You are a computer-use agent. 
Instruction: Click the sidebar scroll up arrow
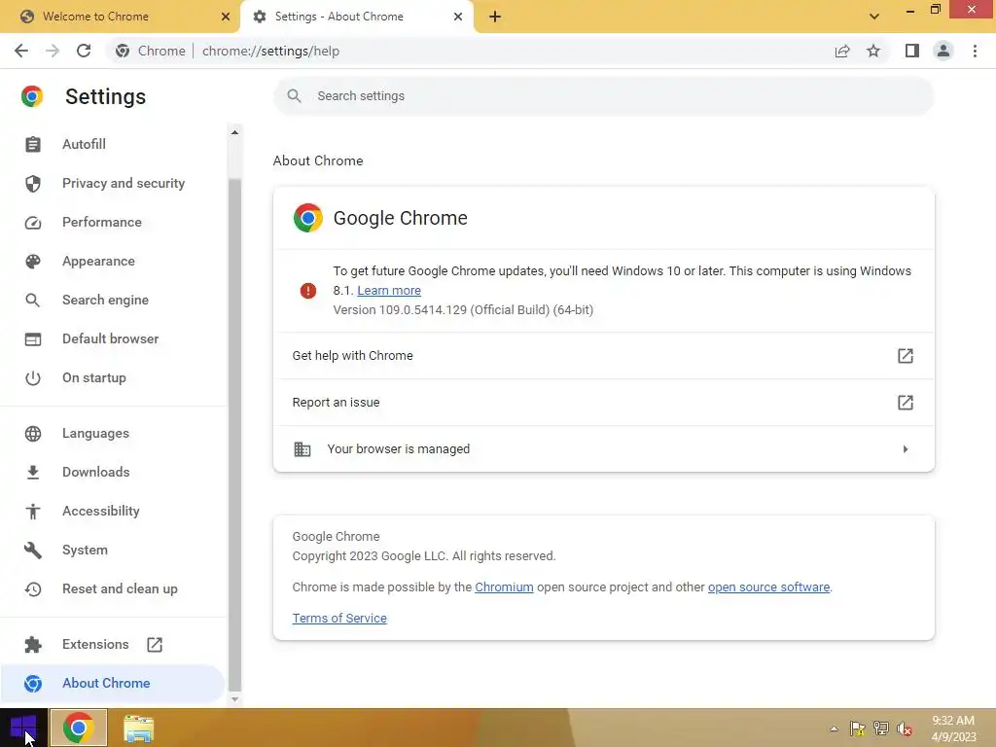tap(234, 132)
